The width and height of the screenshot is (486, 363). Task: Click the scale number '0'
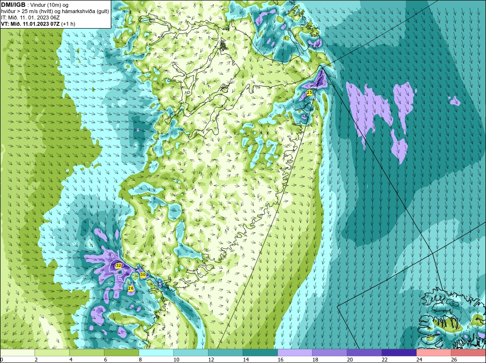coord(1,360)
